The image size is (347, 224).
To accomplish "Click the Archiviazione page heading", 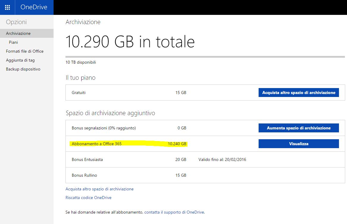I will coord(83,22).
